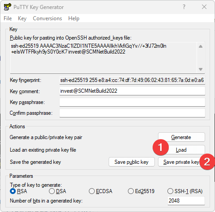
Task: Select the RSA key type
Action: (x=18, y=191)
